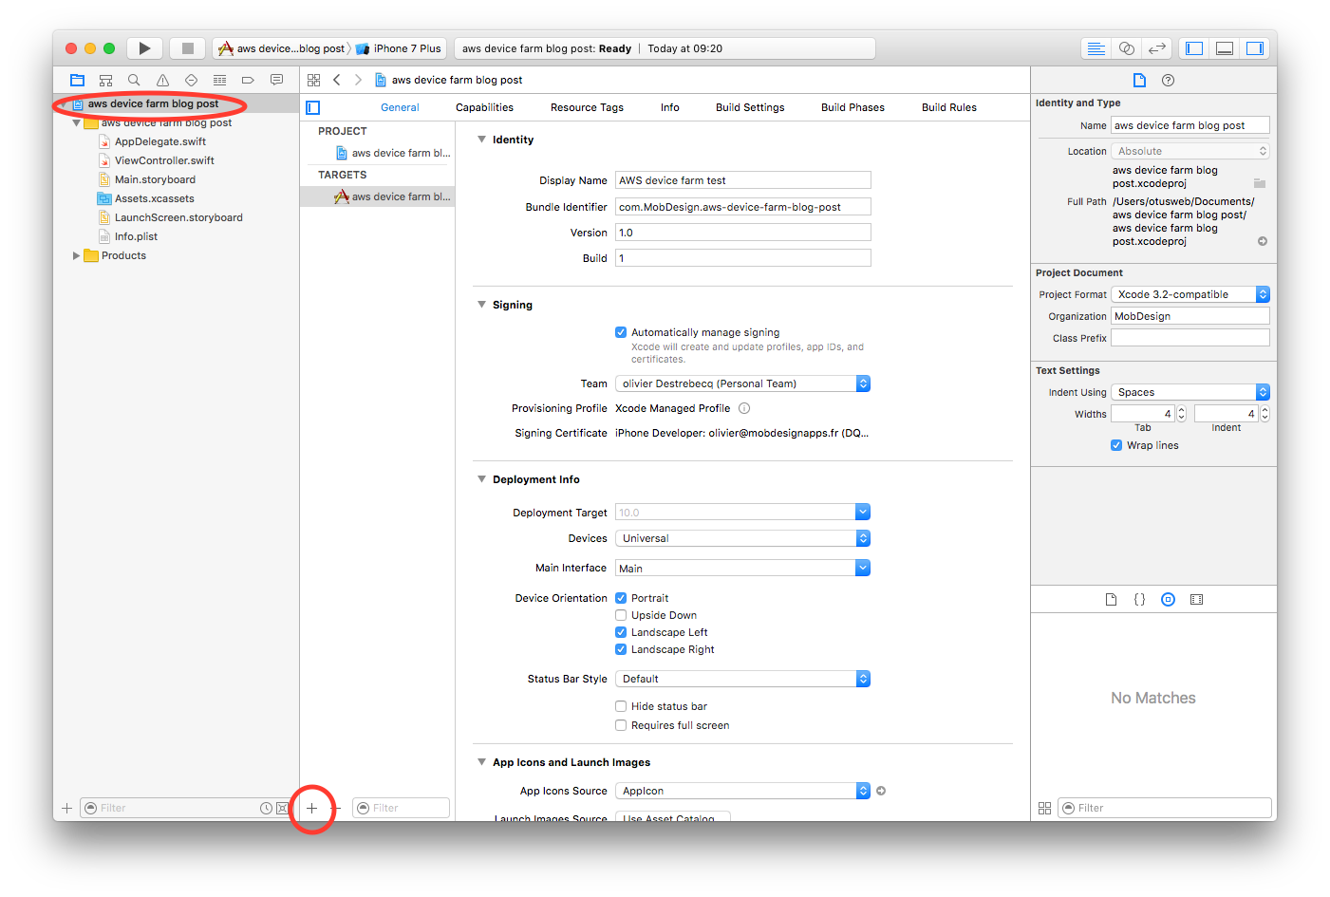Open the Team dropdown

[x=742, y=383]
